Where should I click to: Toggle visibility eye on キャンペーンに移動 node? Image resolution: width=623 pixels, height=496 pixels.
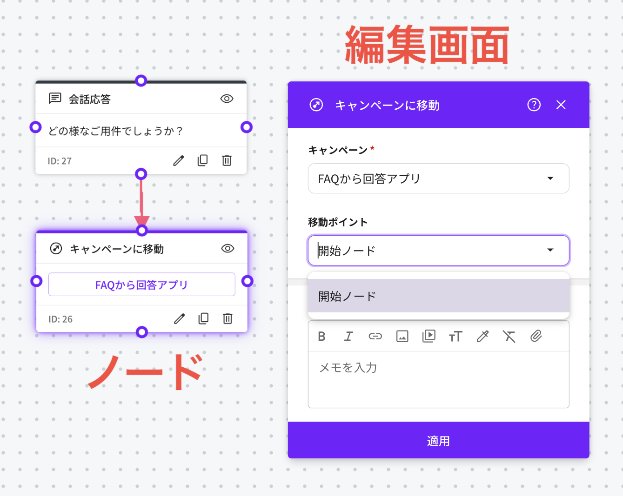(x=228, y=248)
